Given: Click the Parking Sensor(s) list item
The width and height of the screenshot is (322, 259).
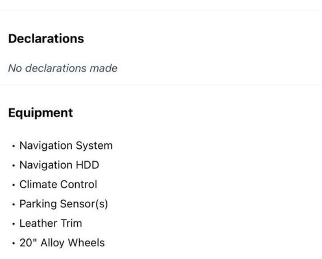Looking at the screenshot, I should tap(64, 204).
